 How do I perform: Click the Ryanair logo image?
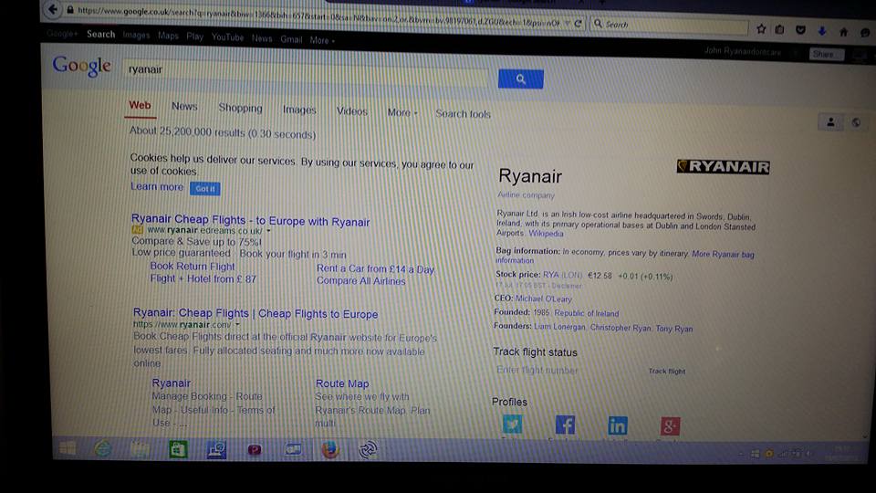tap(723, 166)
